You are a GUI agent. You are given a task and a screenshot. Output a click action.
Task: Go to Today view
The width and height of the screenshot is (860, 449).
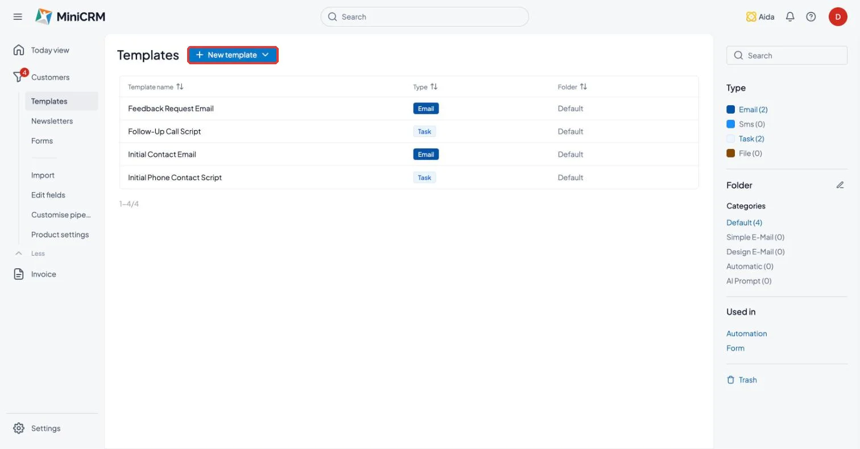50,50
